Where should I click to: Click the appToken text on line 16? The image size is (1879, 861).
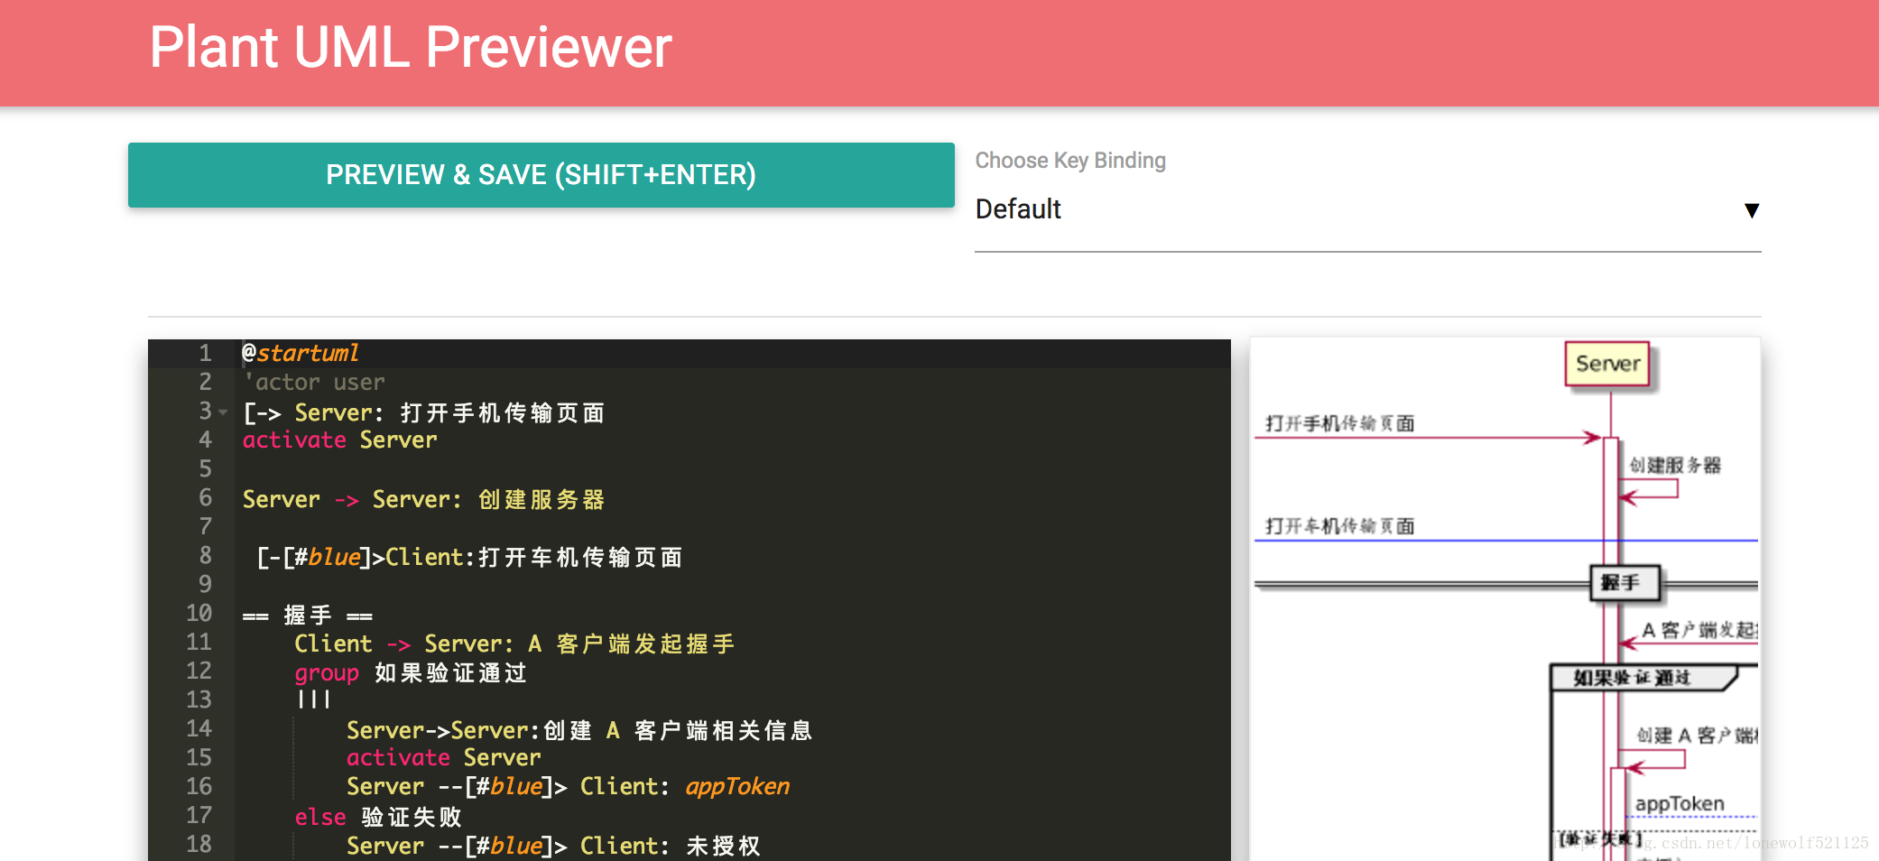pyautogui.click(x=737, y=787)
